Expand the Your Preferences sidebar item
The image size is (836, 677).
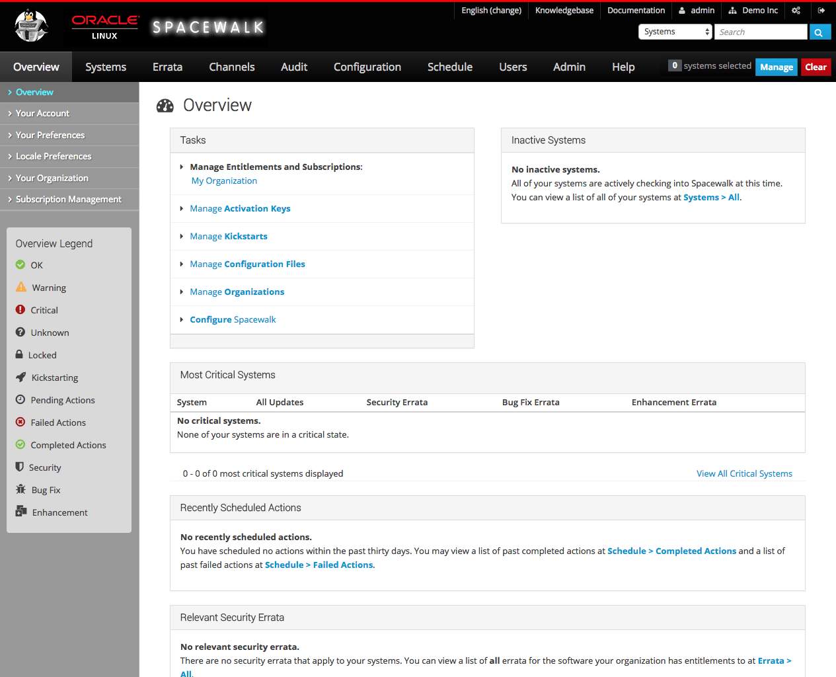click(x=69, y=135)
